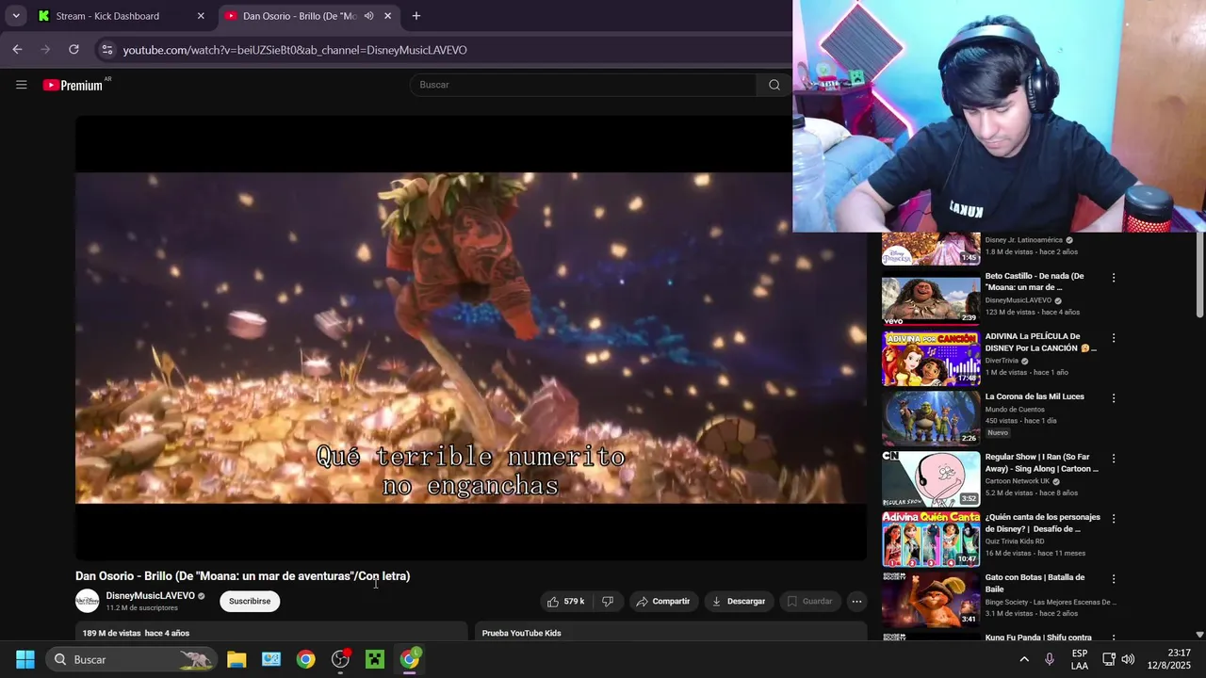Open the Disney Jr. Latinoamérica video thumbnail

931,250
